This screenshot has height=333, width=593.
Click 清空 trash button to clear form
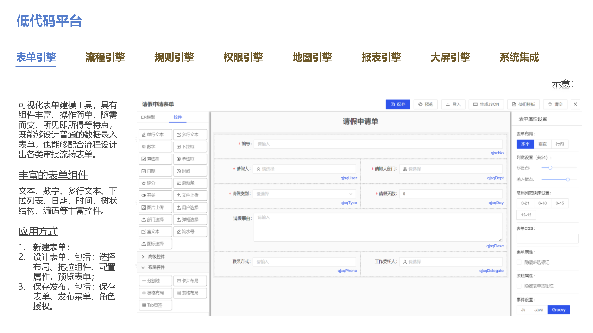coord(555,105)
